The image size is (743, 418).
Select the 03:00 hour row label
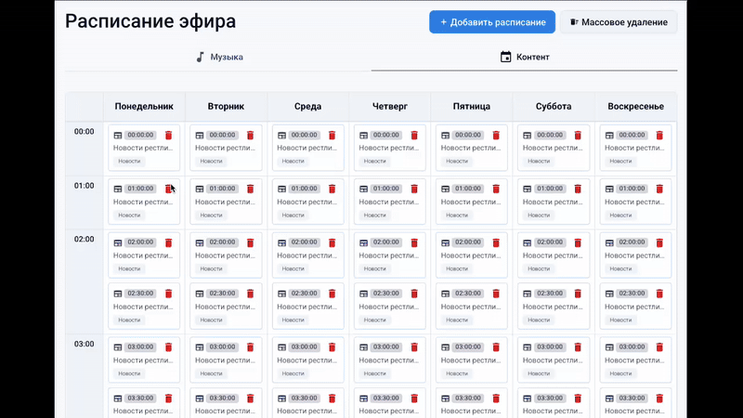[x=84, y=344]
